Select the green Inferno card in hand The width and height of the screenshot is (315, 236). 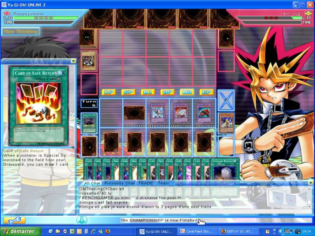143,169
